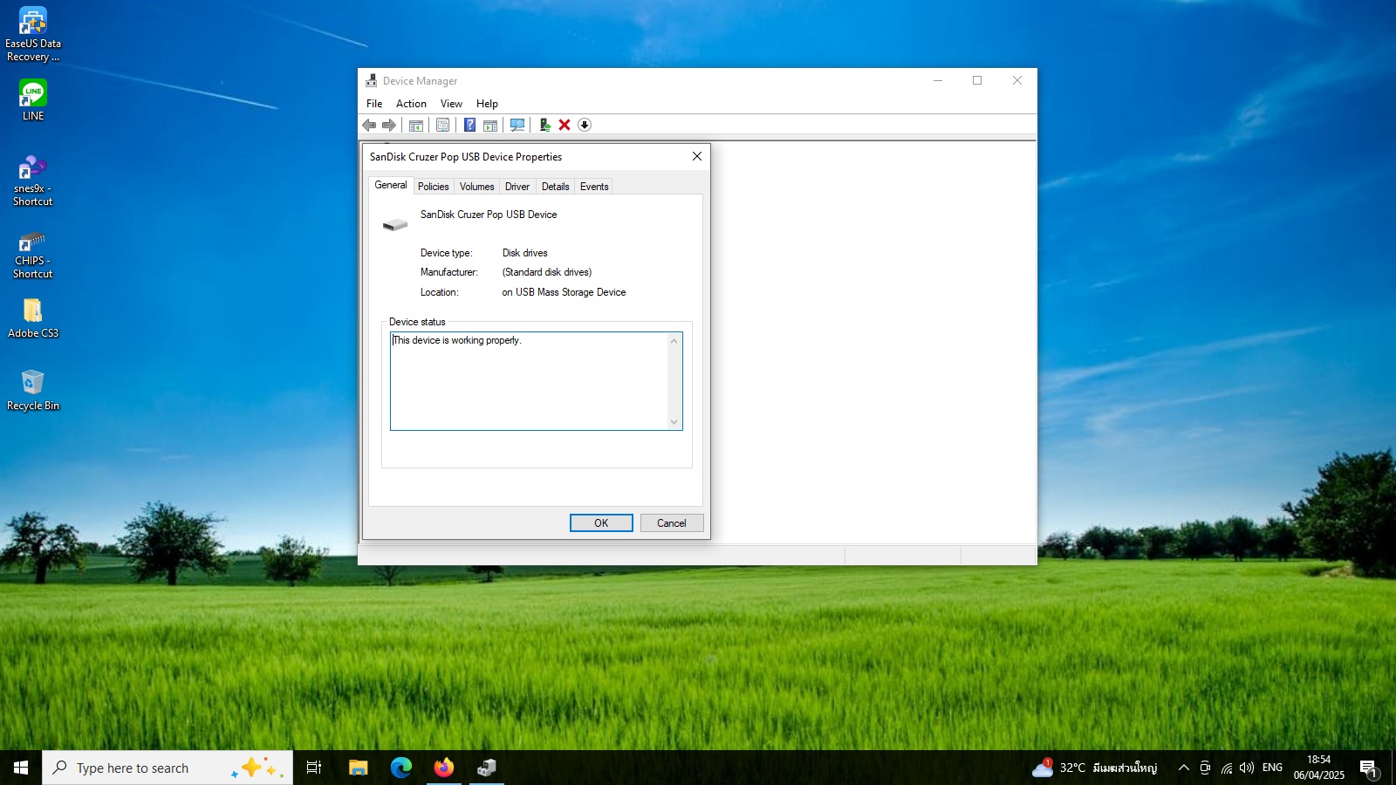Viewport: 1396px width, 785px height.
Task: Confirm with the OK button
Action: click(601, 522)
